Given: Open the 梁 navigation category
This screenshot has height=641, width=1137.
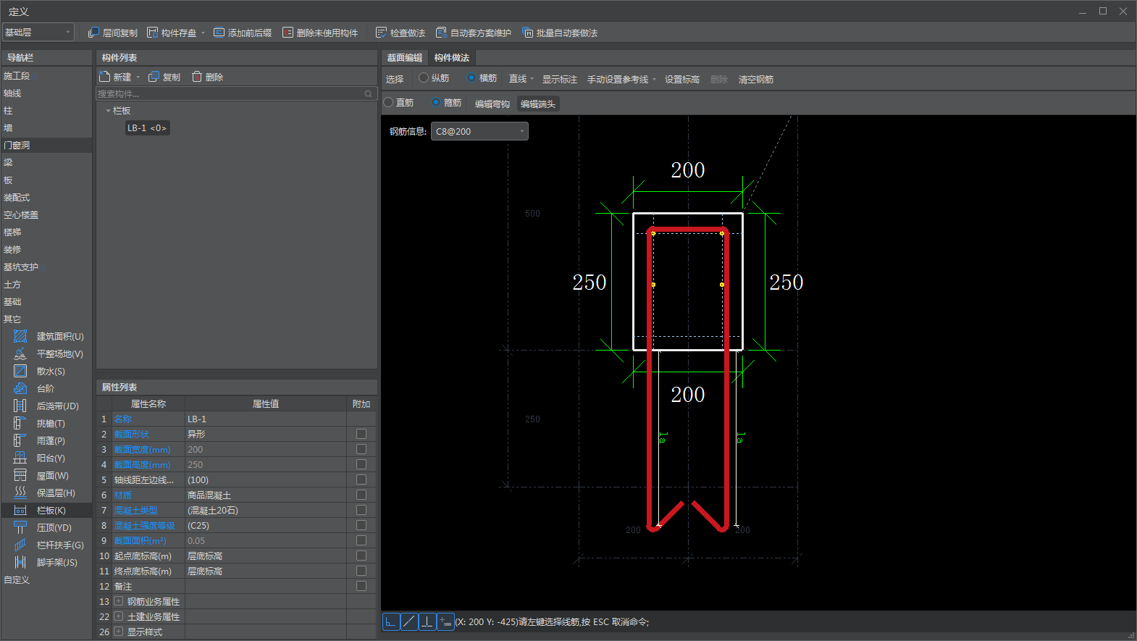Looking at the screenshot, I should (x=8, y=163).
